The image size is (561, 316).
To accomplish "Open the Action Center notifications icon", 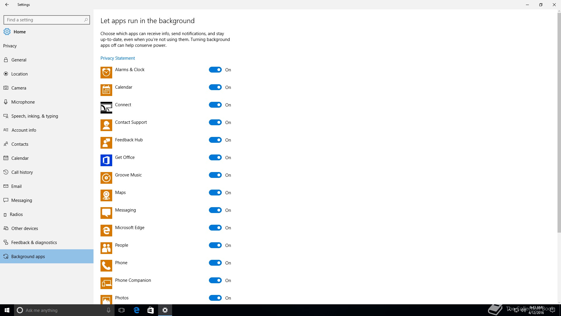I will coord(553,310).
